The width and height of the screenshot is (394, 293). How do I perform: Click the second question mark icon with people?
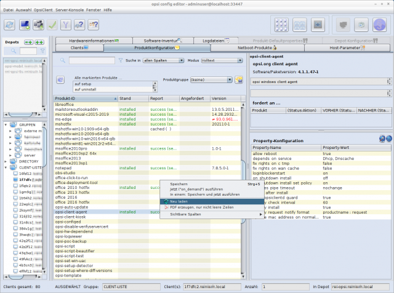tap(93, 25)
